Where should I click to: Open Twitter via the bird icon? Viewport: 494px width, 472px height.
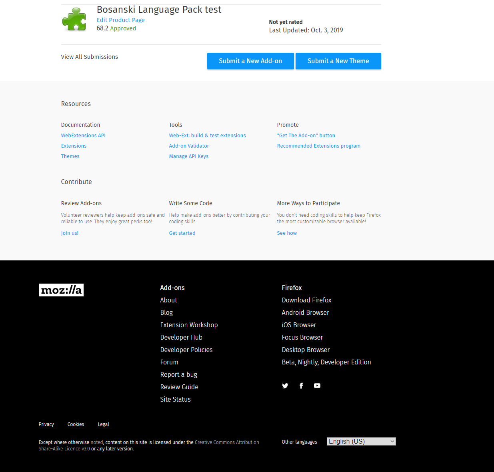[285, 385]
